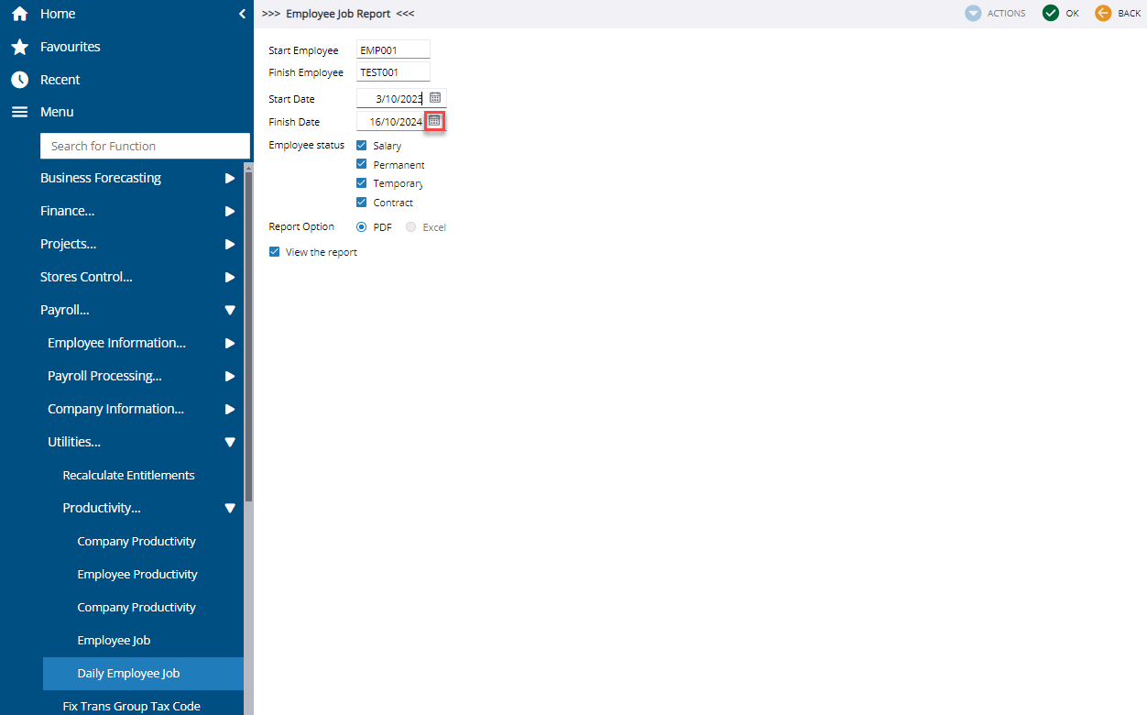Open Business Forecasting menu entry
Image resolution: width=1147 pixels, height=715 pixels.
(x=101, y=178)
